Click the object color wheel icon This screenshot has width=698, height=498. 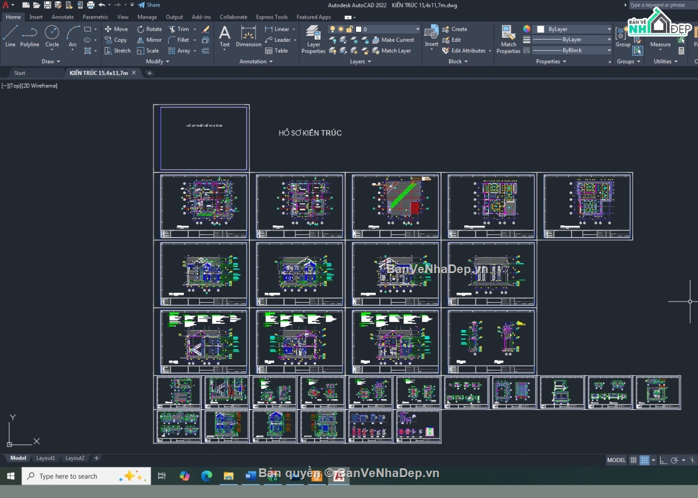(x=526, y=29)
